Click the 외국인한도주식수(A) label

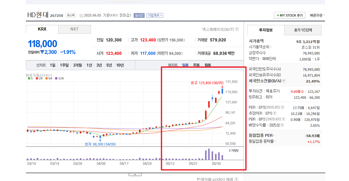click(x=265, y=69)
